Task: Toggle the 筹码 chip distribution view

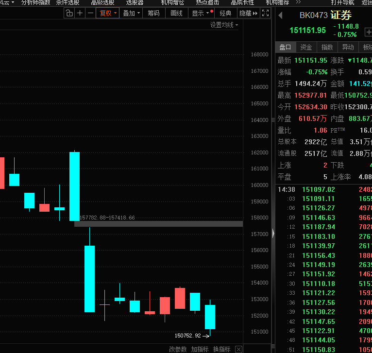Action: tap(153, 13)
